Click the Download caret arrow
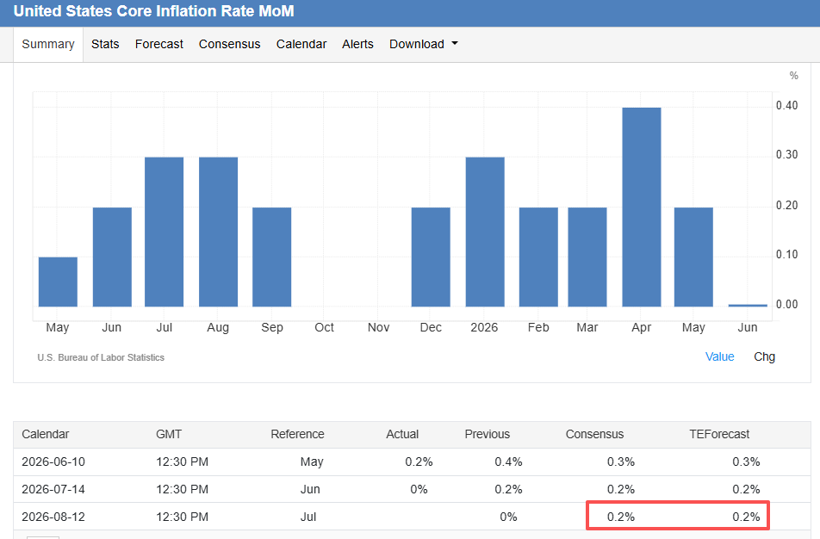This screenshot has height=539, width=820. point(455,44)
